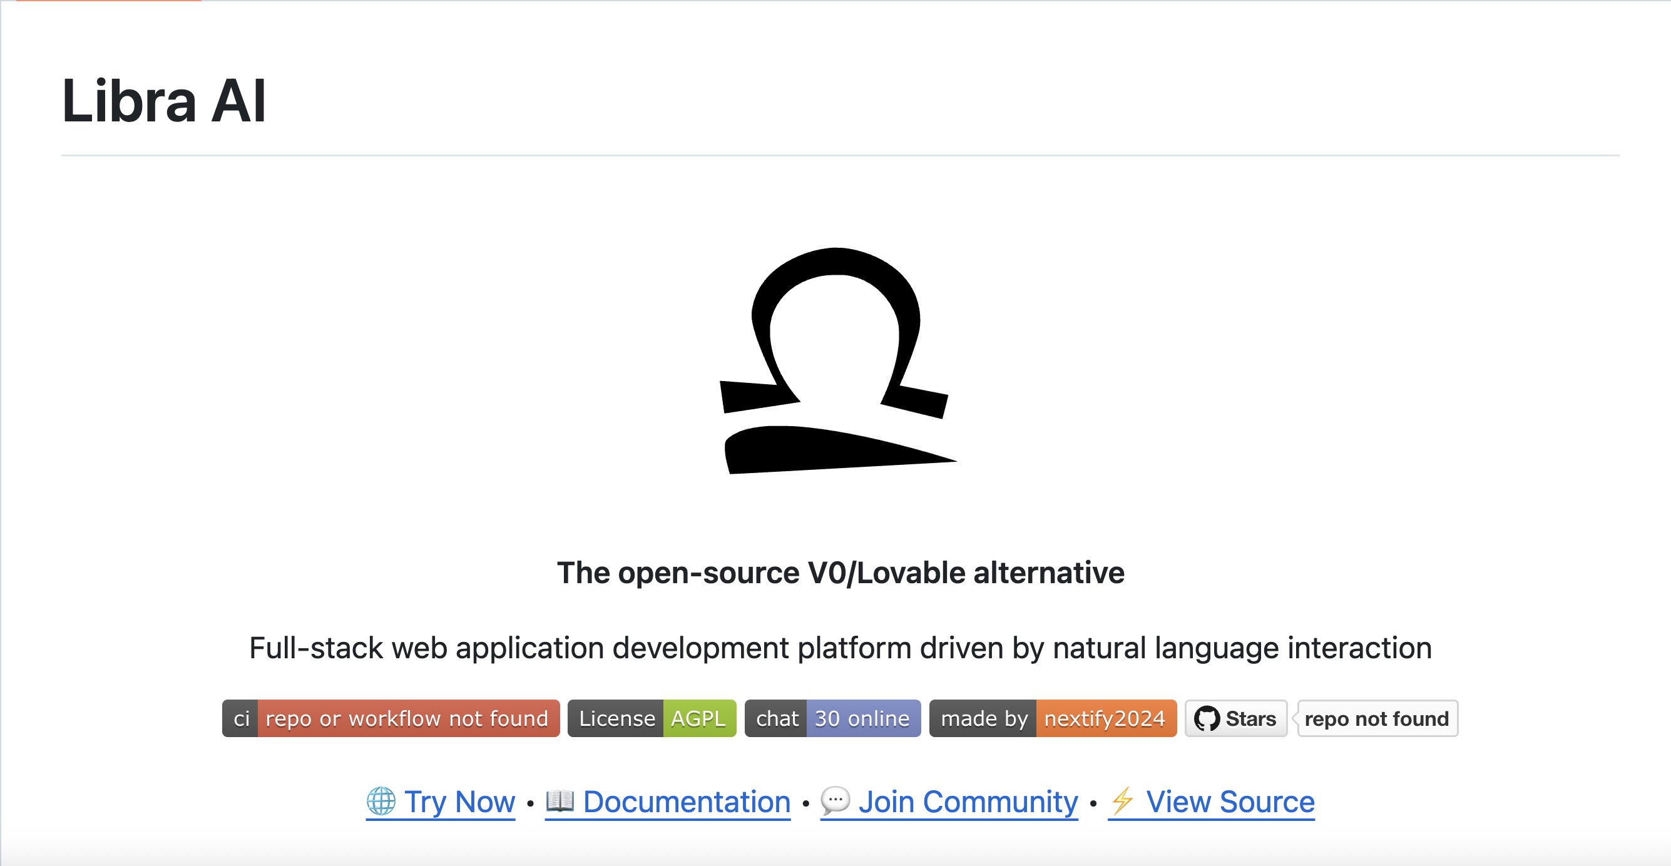Click the bold 'open-source V0/Lovable alternative' tagline
The width and height of the screenshot is (1671, 866).
pyautogui.click(x=840, y=573)
